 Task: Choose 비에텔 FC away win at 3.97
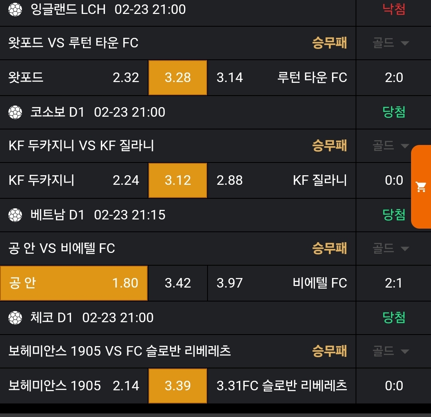[281, 283]
